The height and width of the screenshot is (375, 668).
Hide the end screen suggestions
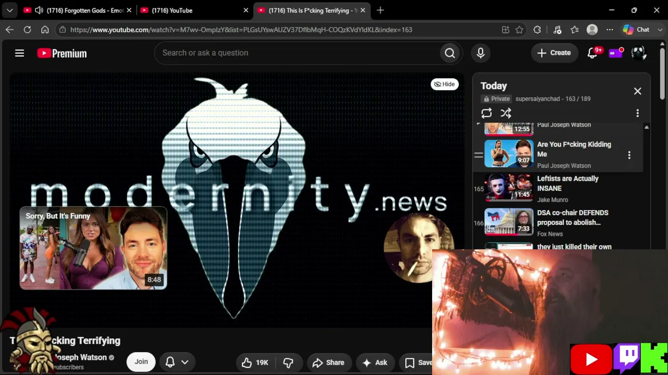coord(445,84)
